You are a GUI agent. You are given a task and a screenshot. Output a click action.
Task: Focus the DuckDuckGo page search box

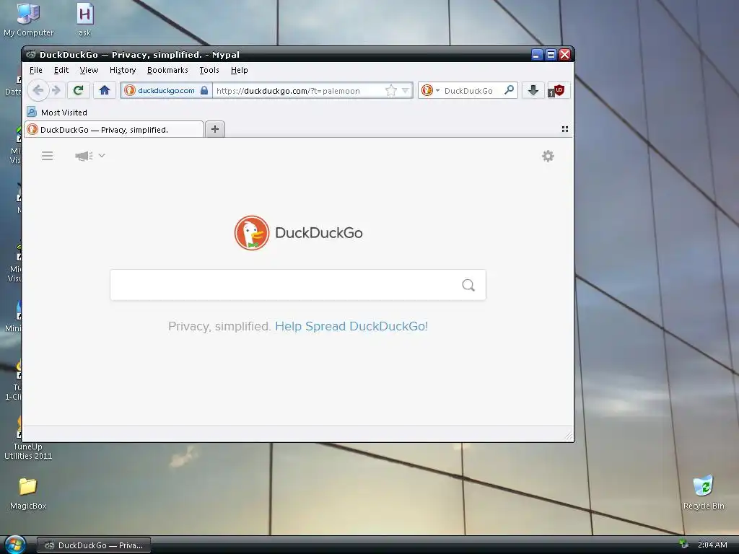point(298,285)
